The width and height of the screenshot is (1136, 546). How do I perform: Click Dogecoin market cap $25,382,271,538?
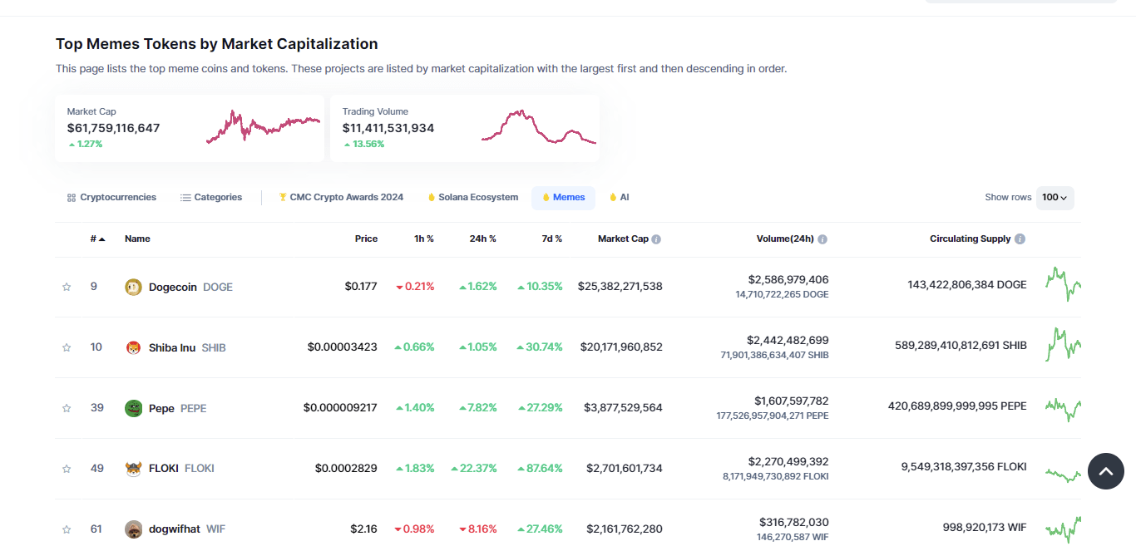tap(620, 287)
